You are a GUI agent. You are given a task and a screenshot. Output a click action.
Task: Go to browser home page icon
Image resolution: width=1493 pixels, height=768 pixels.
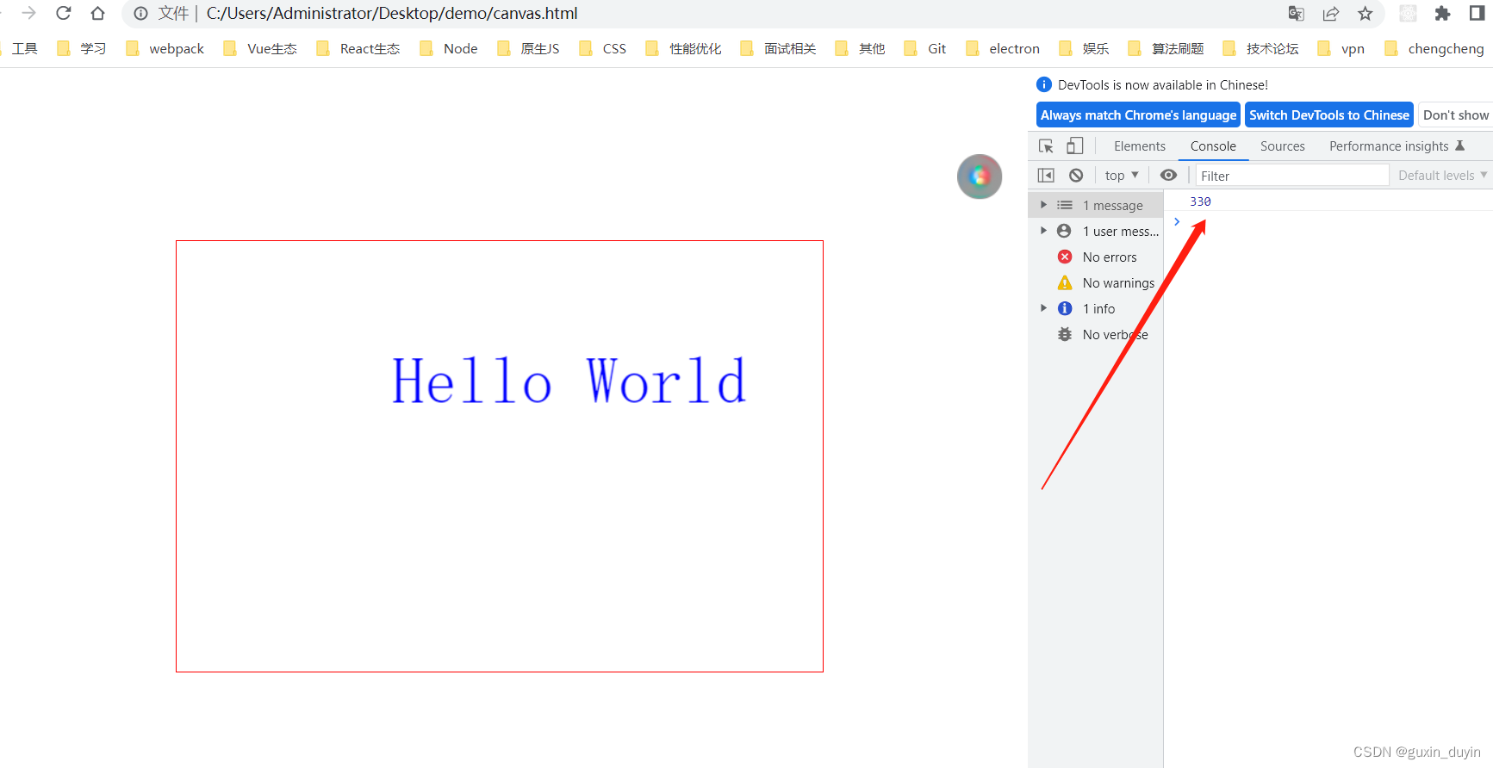(x=97, y=14)
